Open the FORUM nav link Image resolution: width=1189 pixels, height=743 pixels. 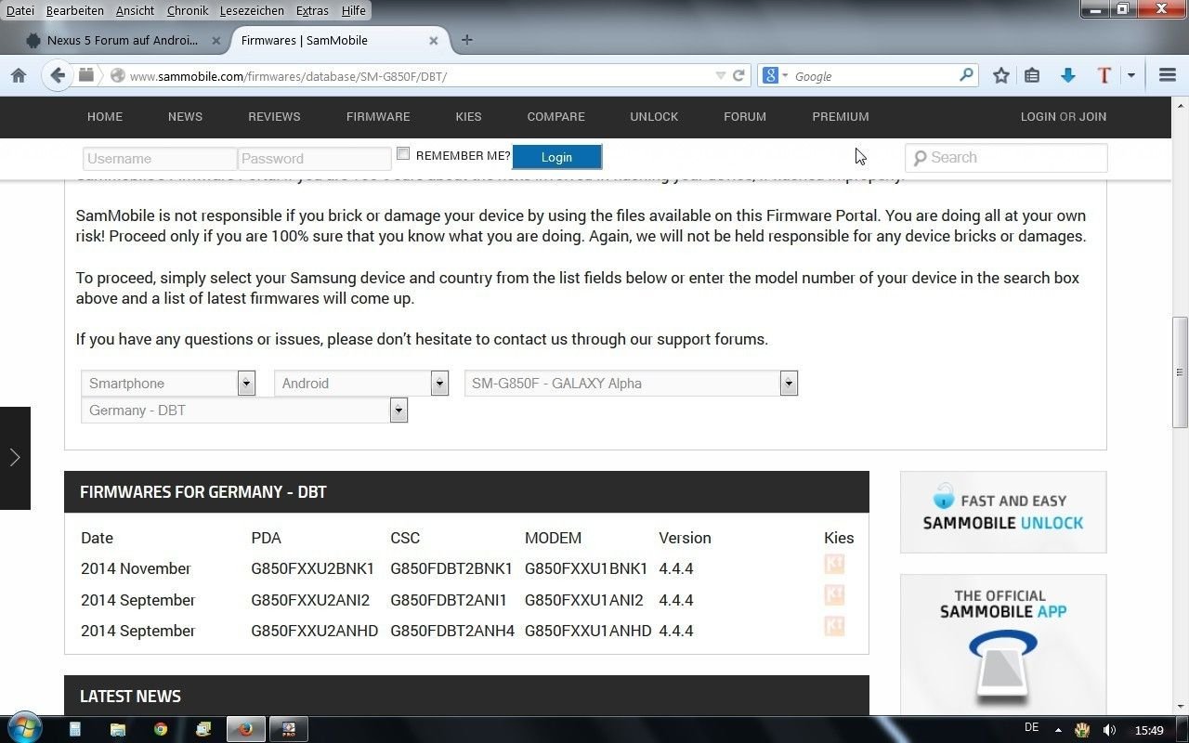pos(745,116)
